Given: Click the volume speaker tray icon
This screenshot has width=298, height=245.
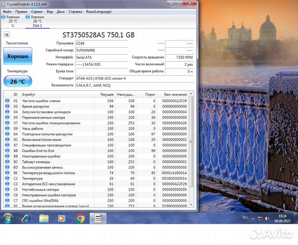Looking at the screenshot, I should 267,219.
